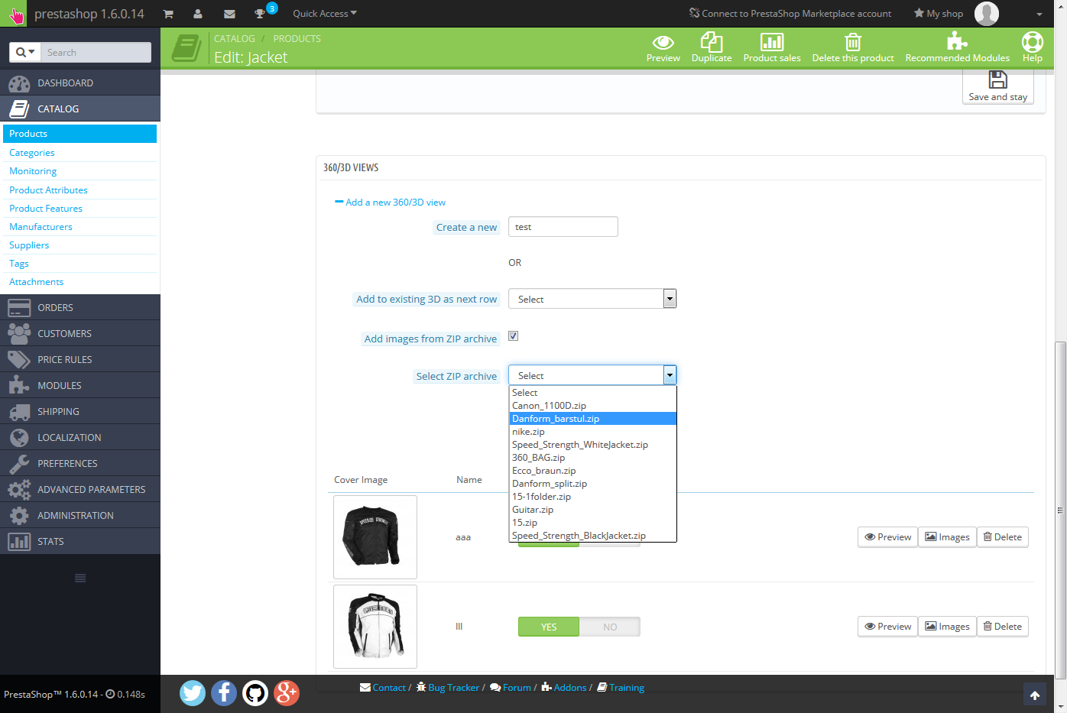Open the shopping cart icon in top bar
The height and width of the screenshot is (713, 1067).
point(168,14)
